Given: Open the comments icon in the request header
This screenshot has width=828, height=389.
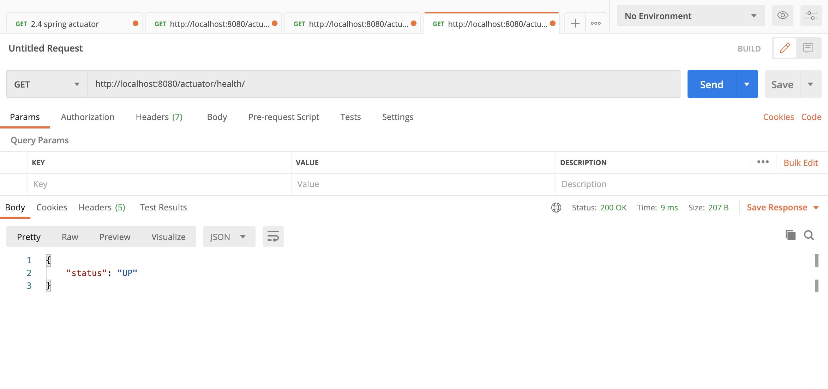Looking at the screenshot, I should point(808,48).
